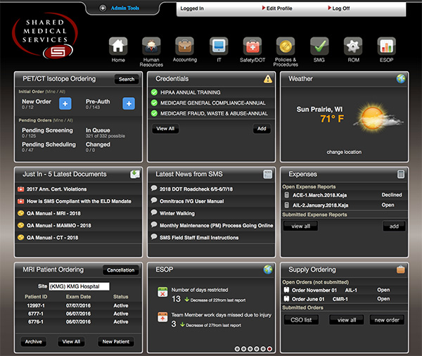Open the IT tablet icon
422x356 pixels.
point(219,46)
